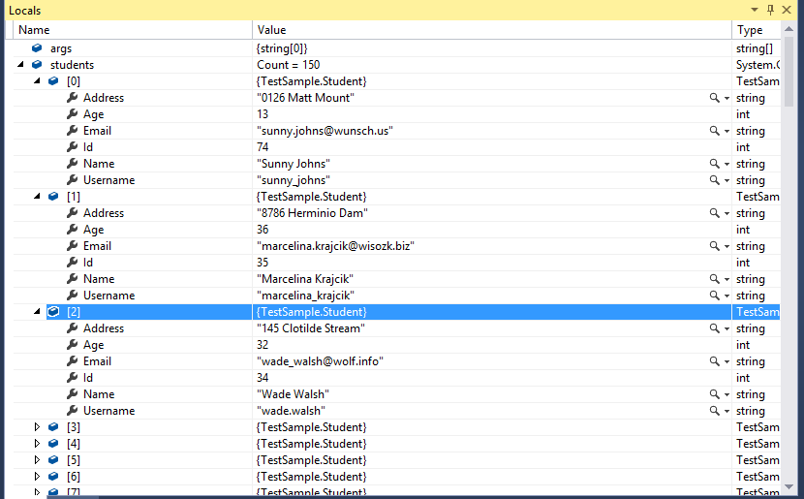Viewport: 804px width, 499px height.
Task: Click the magnifier icon next to "Marcelina Krajcik"
Action: pyautogui.click(x=714, y=279)
